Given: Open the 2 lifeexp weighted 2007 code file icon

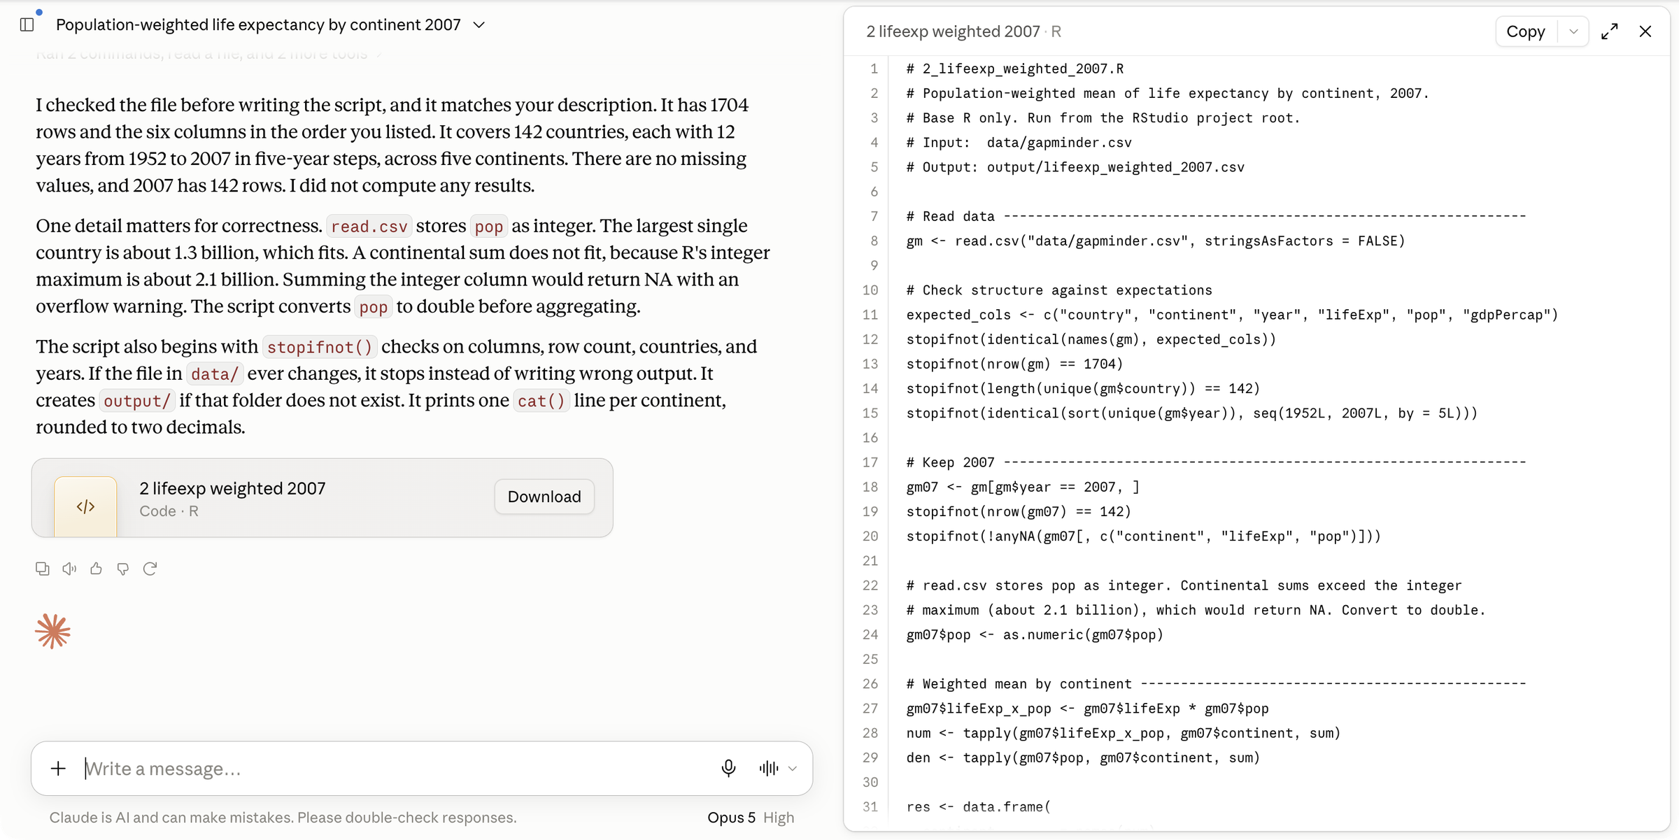Looking at the screenshot, I should (x=85, y=506).
